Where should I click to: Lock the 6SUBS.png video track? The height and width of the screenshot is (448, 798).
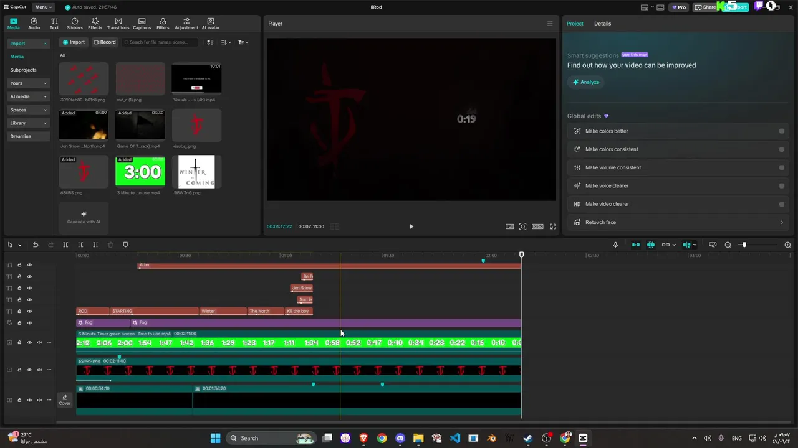[x=19, y=370]
